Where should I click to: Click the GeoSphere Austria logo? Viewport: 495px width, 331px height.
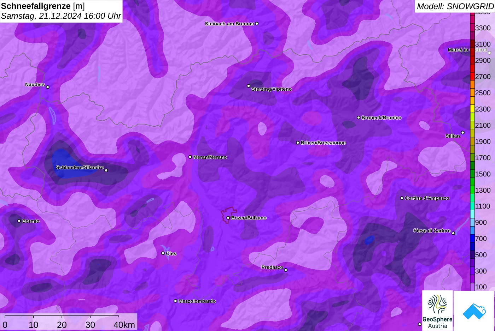pyautogui.click(x=437, y=311)
